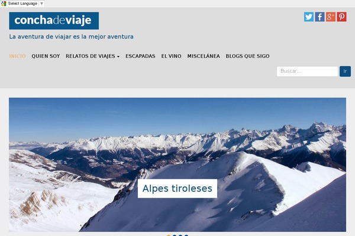Click the conchadeviaje site logo
The width and height of the screenshot is (355, 236).
click(x=54, y=21)
